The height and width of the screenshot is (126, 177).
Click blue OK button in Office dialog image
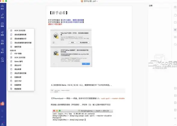tap(86, 64)
